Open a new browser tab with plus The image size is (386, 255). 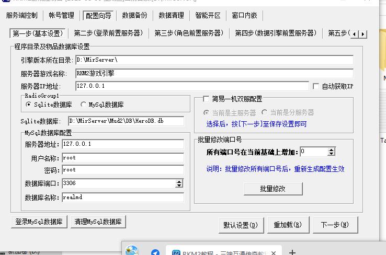coord(292,252)
